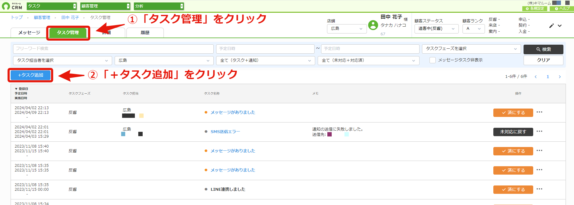Go to next page with the right arrow
Viewport: 574px width, 205px height.
pos(560,77)
